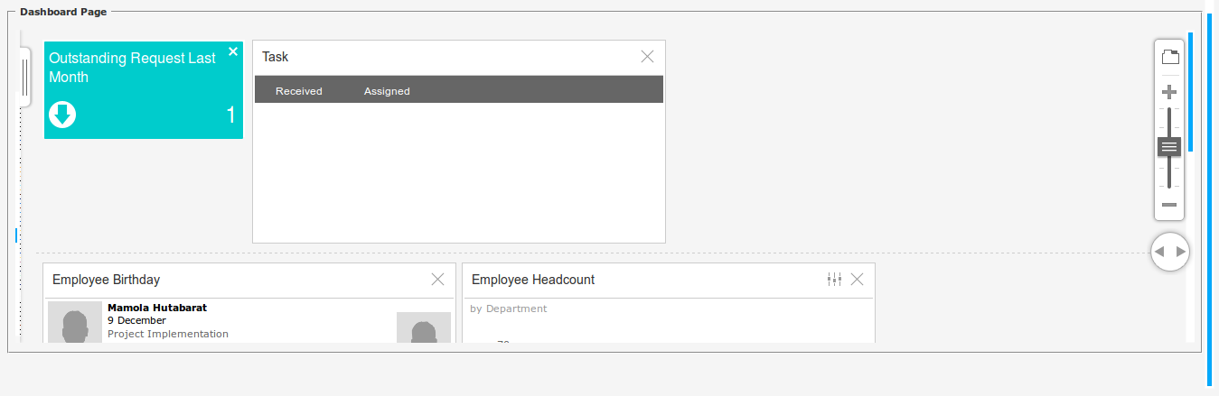
Task: Open Mamola Hutabarat's name link
Action: point(157,308)
